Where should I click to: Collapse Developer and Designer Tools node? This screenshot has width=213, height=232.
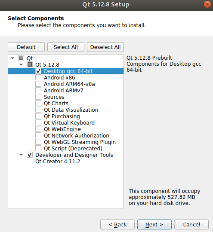(21, 155)
